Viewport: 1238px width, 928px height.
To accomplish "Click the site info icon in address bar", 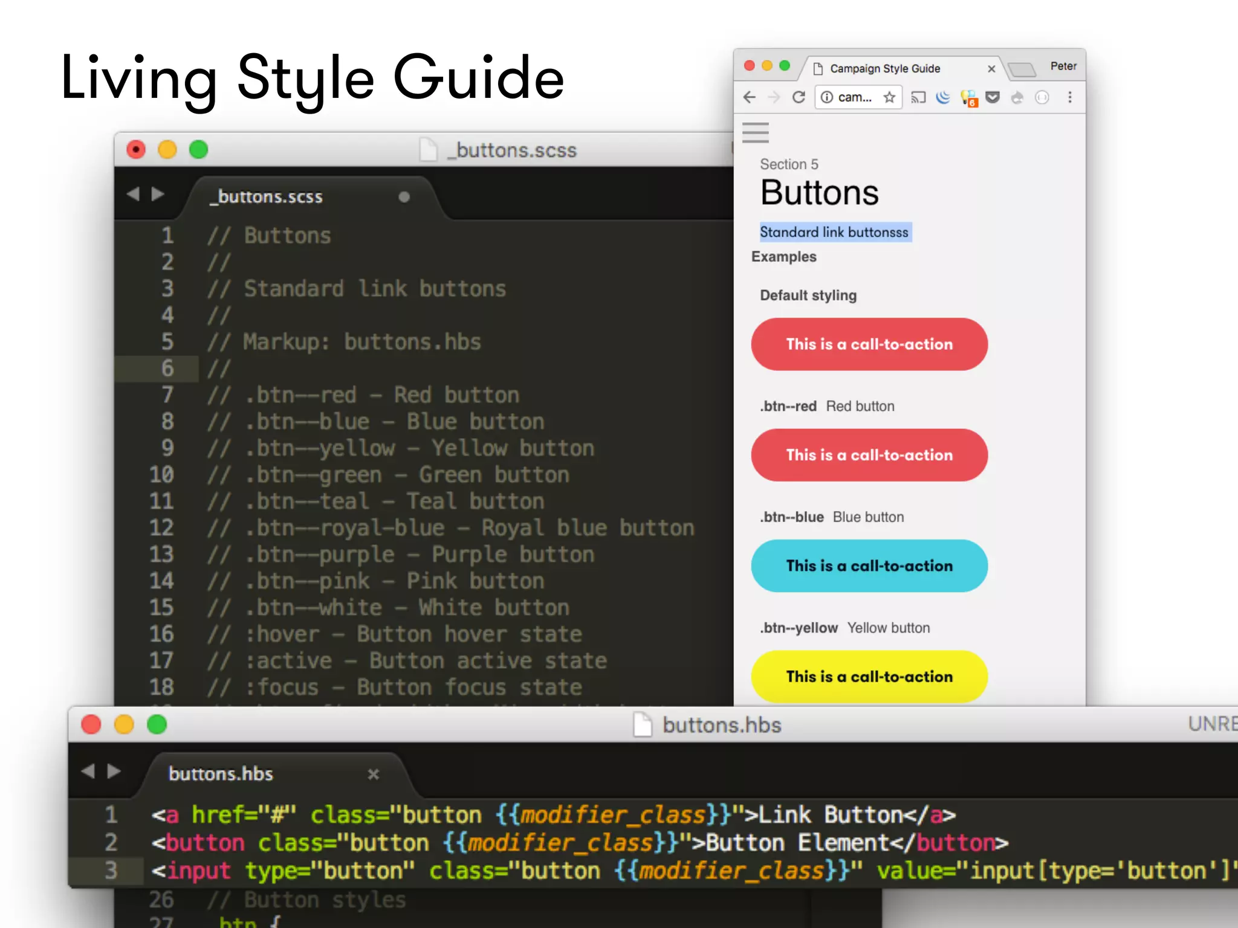I will (x=826, y=97).
